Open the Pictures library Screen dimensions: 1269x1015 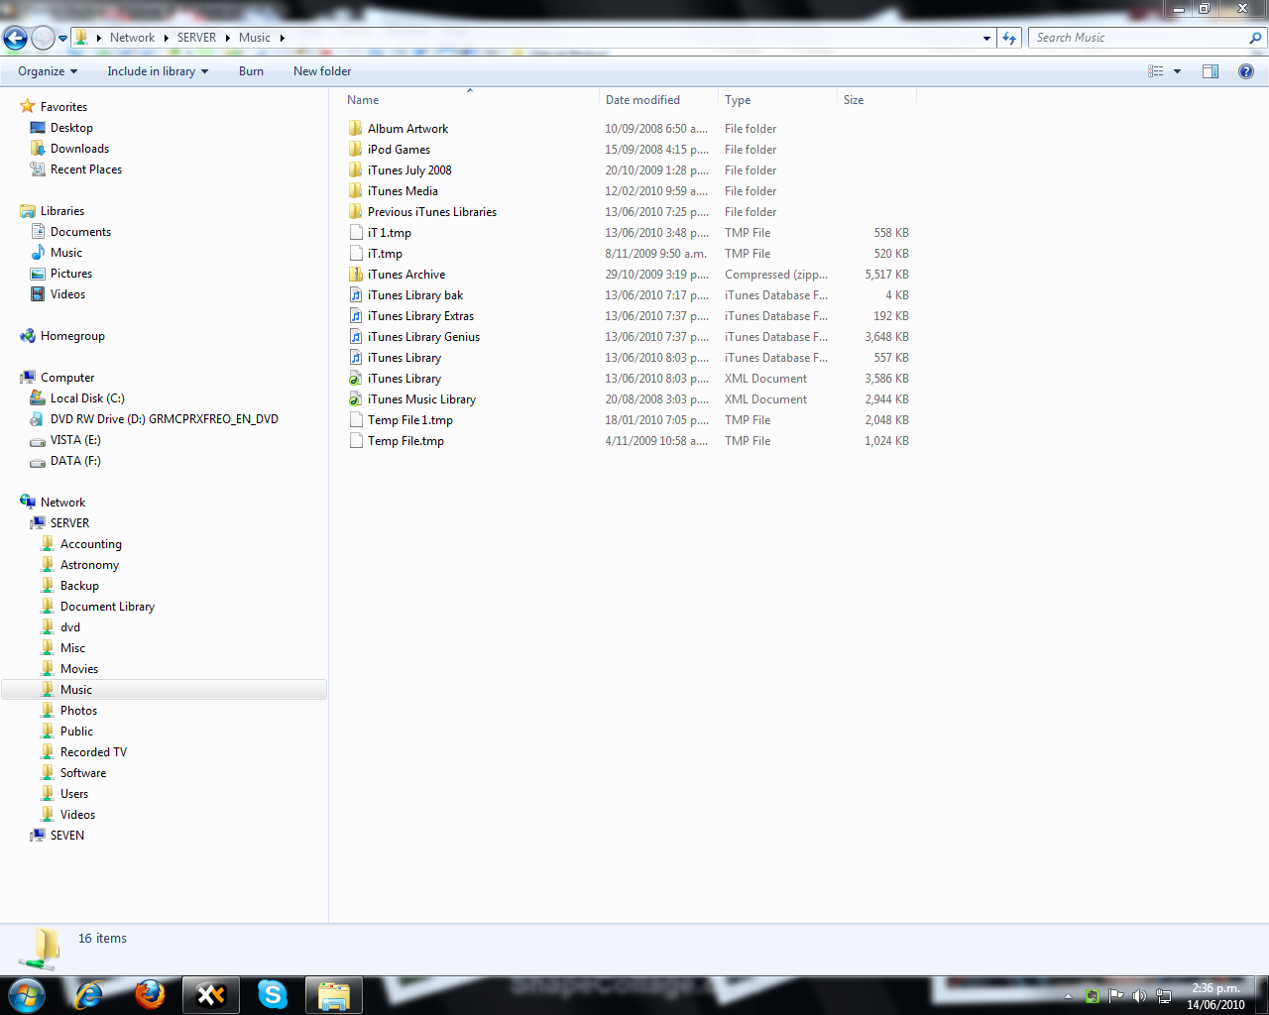(71, 274)
